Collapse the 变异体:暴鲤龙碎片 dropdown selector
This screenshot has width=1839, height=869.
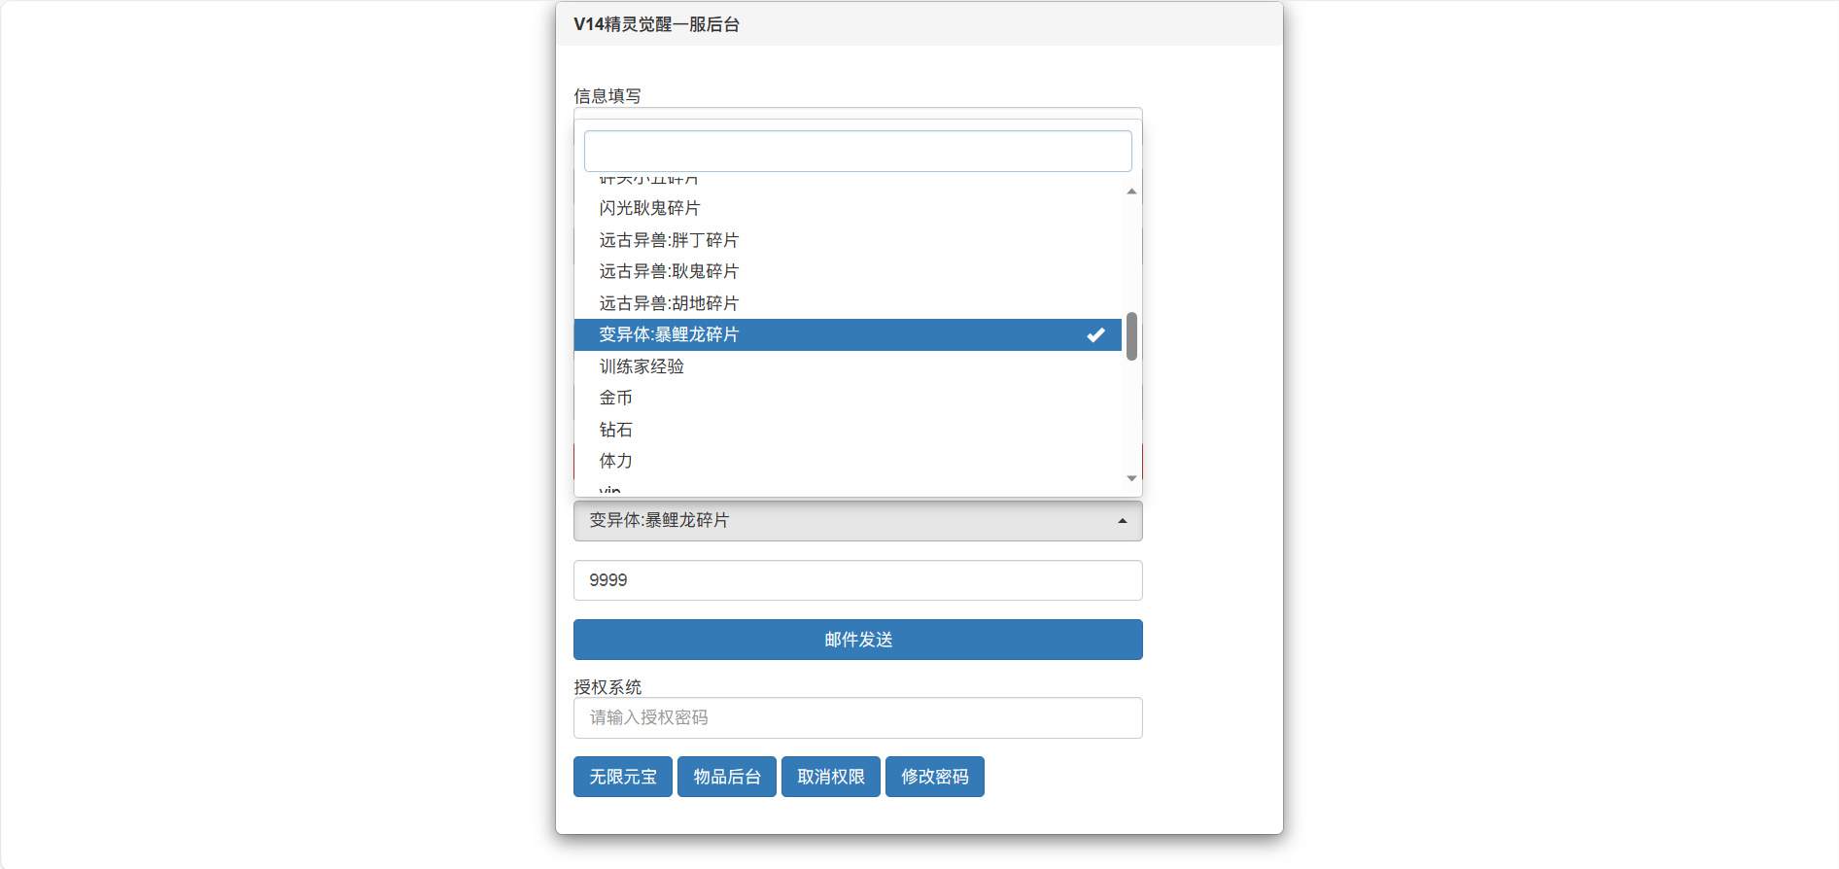[857, 521]
